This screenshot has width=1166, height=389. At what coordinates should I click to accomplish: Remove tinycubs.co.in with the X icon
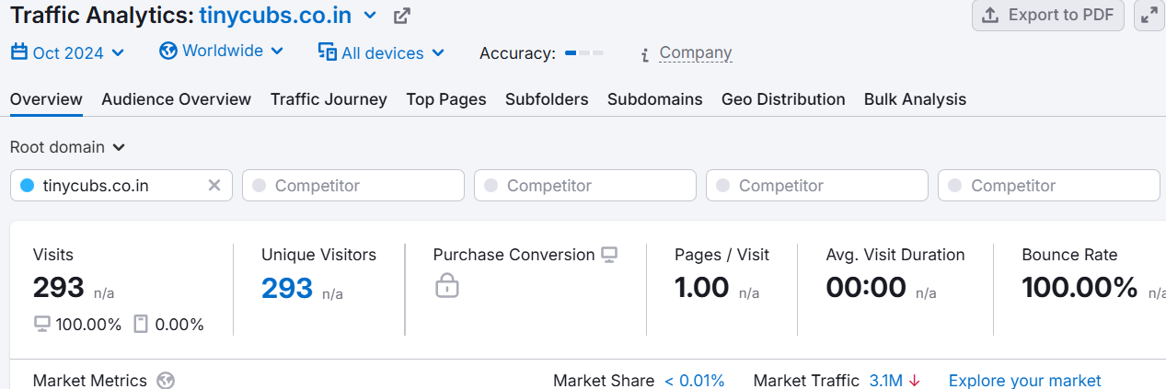(214, 186)
